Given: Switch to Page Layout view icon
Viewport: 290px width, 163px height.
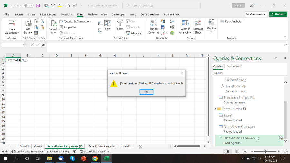Looking at the screenshot, I should (x=236, y=151).
